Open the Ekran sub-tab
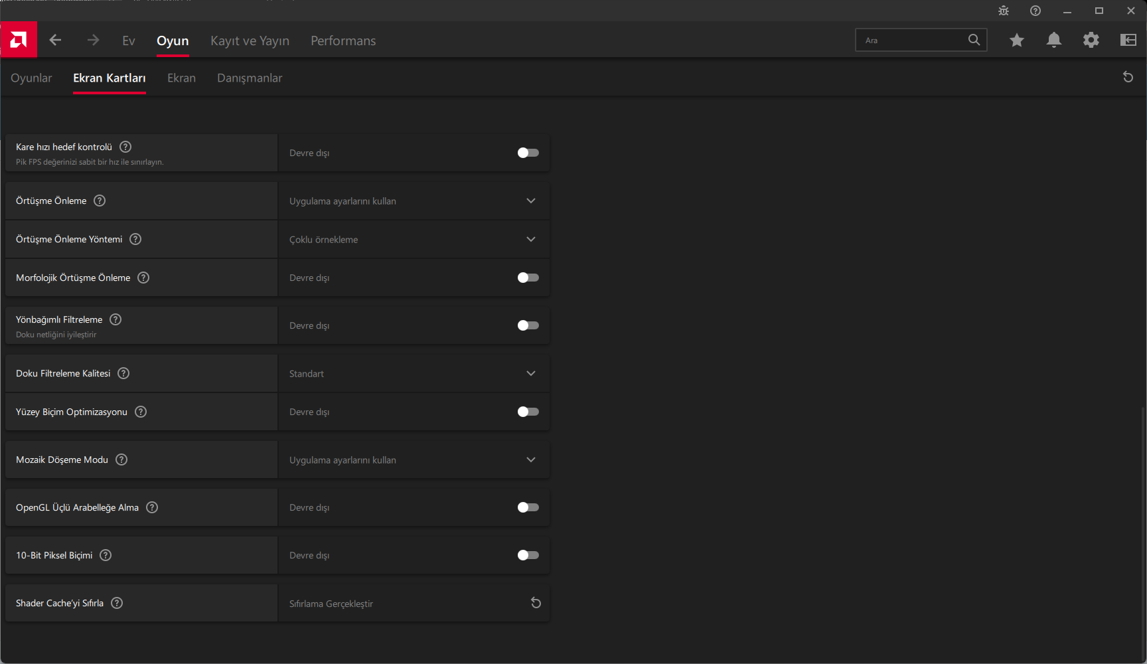The width and height of the screenshot is (1147, 664). click(181, 78)
